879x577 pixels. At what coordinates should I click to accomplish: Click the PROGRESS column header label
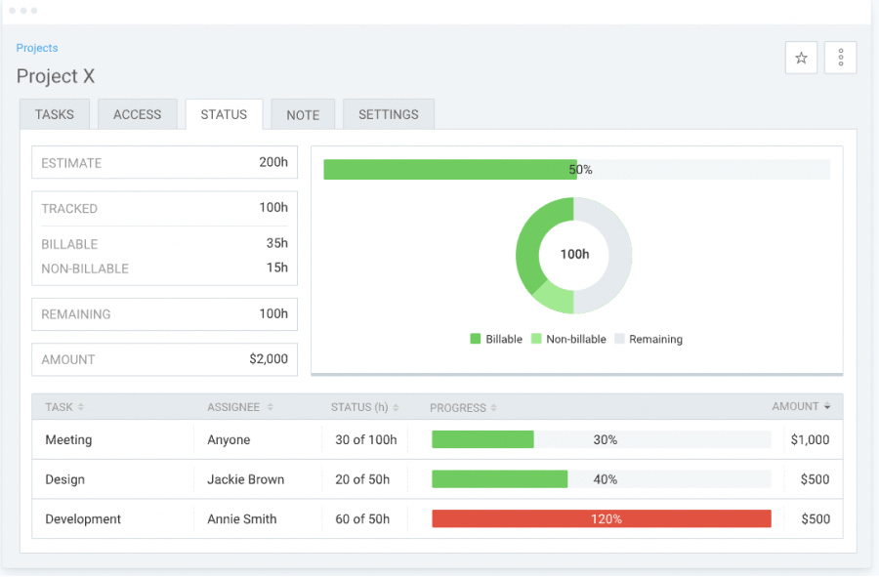[457, 408]
